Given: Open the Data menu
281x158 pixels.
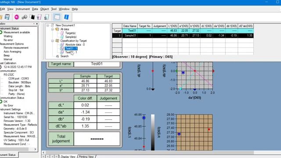Looking at the screenshot, I should tap(35, 9).
